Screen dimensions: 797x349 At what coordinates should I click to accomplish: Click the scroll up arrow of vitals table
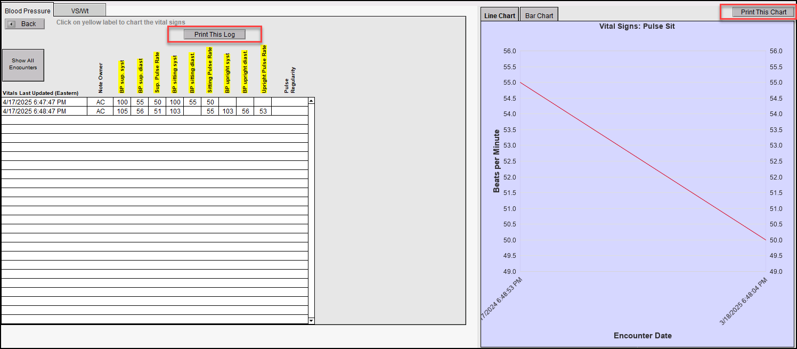click(x=311, y=100)
